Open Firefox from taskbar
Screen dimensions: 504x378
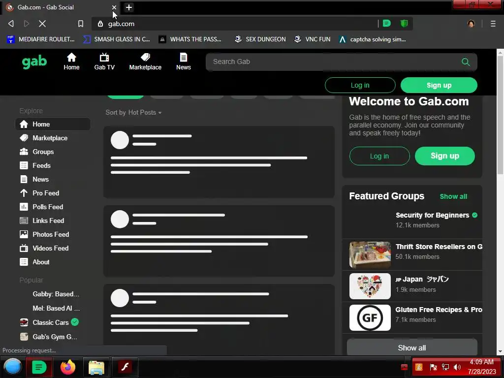[68, 367]
